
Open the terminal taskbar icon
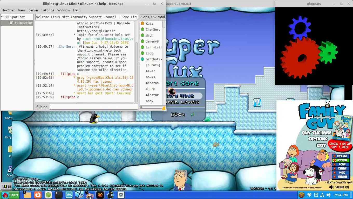coord(58,195)
